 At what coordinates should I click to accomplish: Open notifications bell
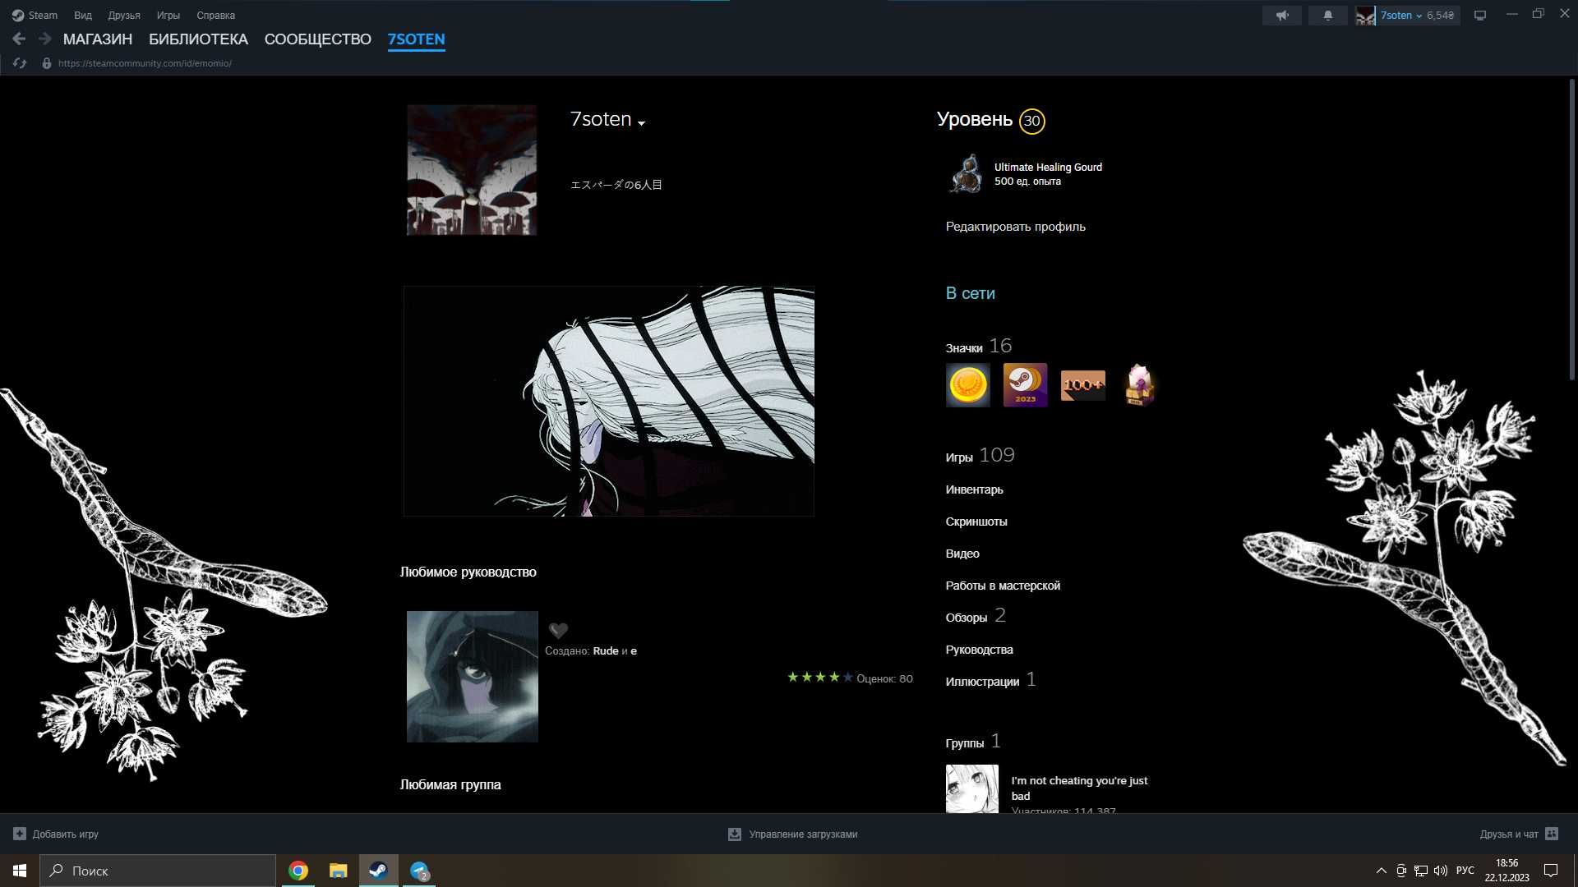tap(1327, 16)
